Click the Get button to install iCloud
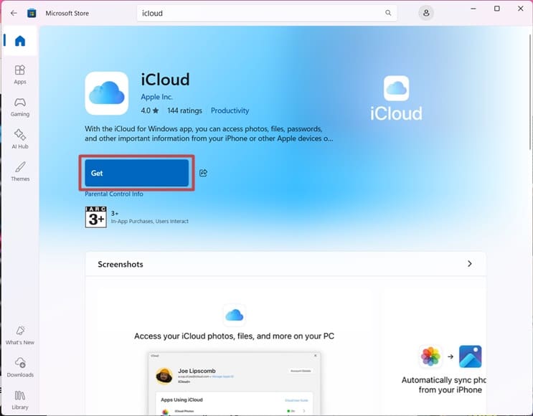533x416 pixels. coord(136,173)
